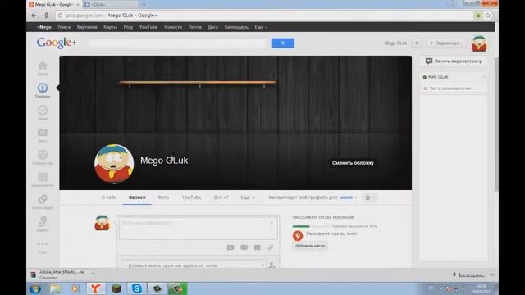Switch to the YouTube profile tab
The width and height of the screenshot is (525, 295).
click(191, 197)
